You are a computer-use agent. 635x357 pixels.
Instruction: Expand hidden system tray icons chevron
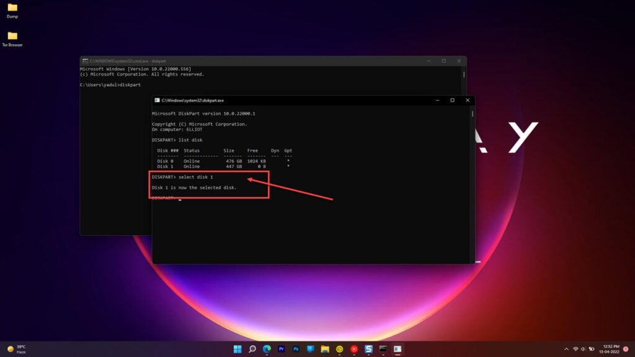pos(566,349)
